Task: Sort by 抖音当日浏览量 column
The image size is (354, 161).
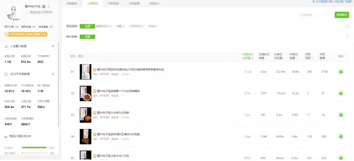Action: (248, 56)
